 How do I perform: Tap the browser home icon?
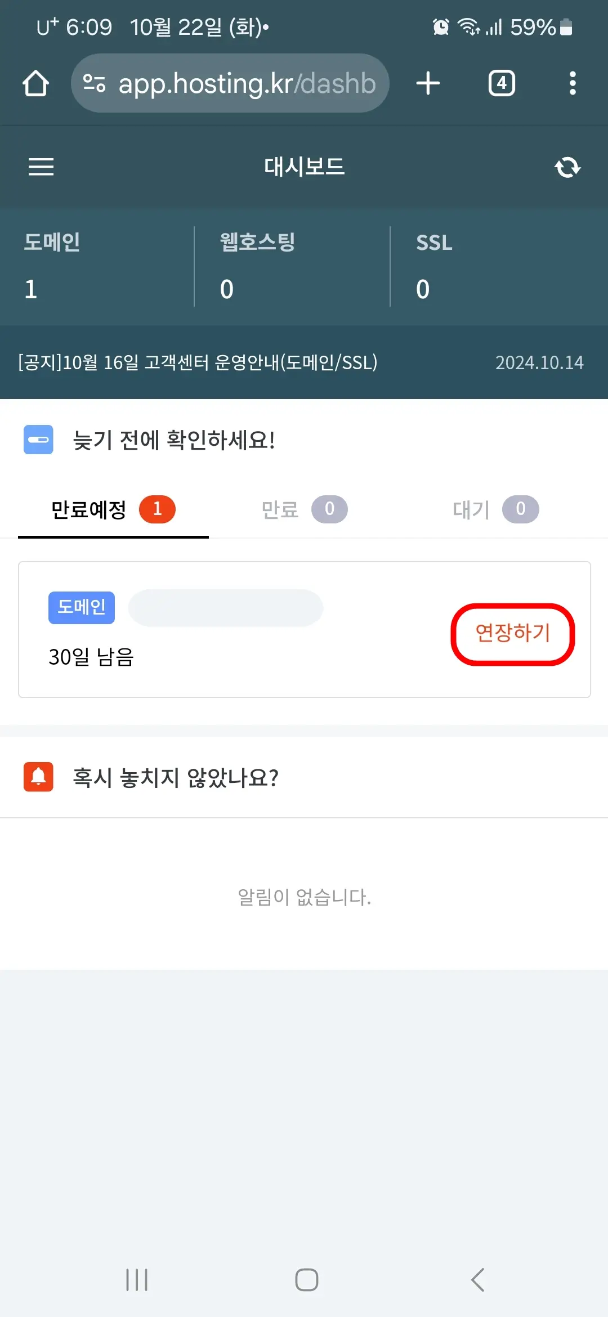[x=35, y=83]
